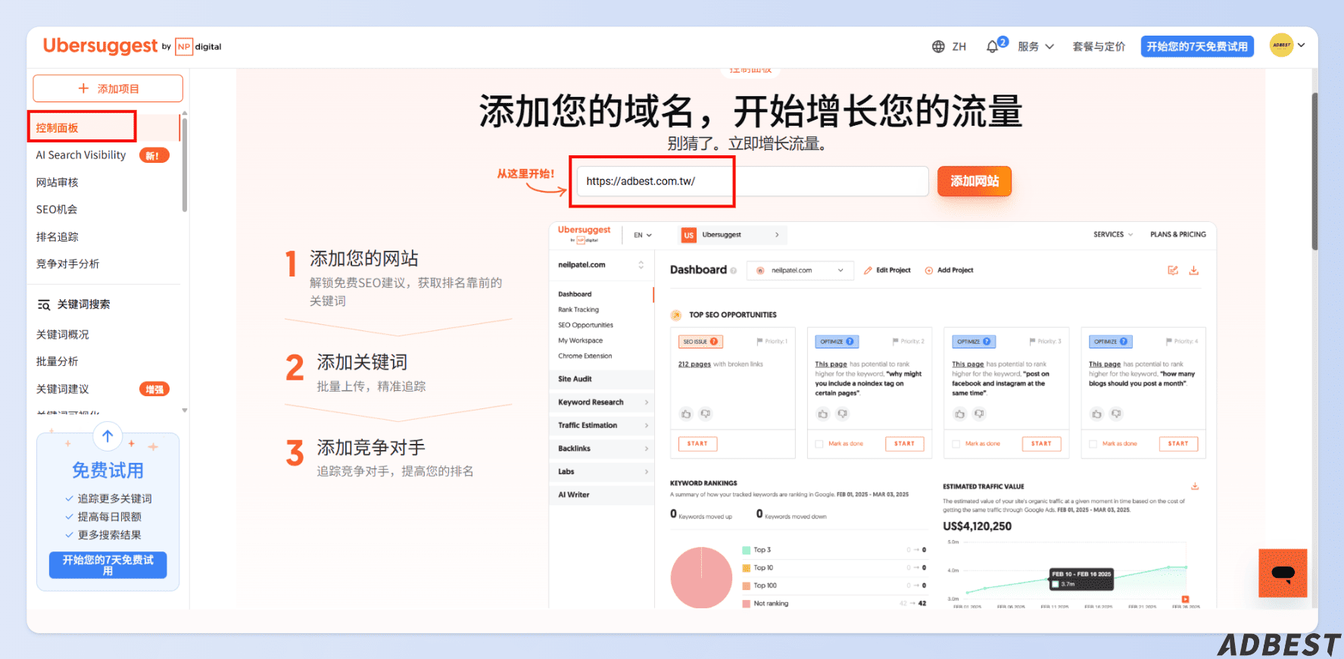Click the share icon on preview Dashboard
The image size is (1344, 659).
point(1173,270)
